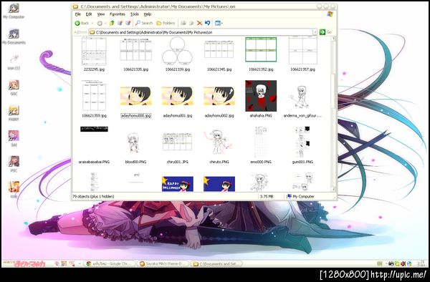
Task: Click the Start button on the taskbar
Action: [24, 263]
